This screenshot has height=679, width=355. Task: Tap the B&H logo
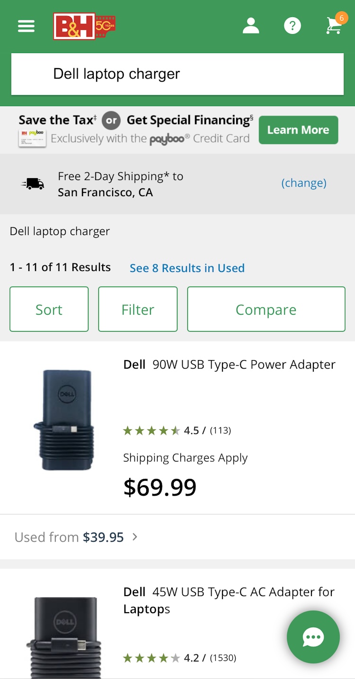coord(84,26)
